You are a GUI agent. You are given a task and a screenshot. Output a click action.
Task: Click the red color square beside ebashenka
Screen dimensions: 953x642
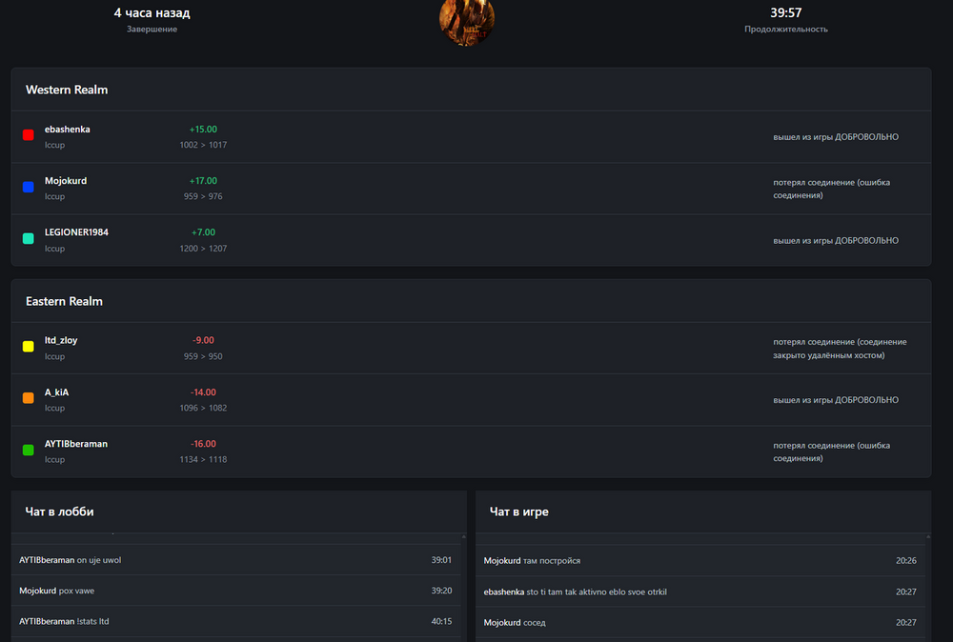point(29,135)
